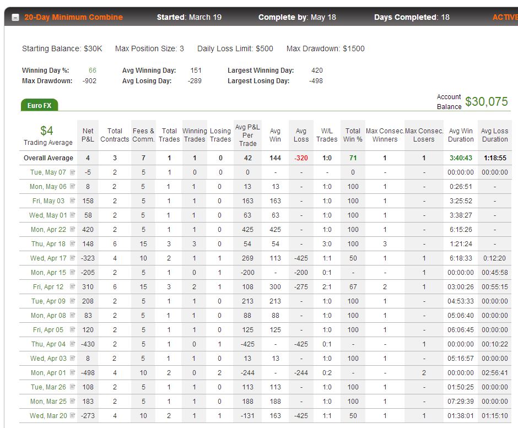Viewport: 518px width, 428px height.
Task: Open the Wed, Apr 03 trading day
Action: click(x=48, y=358)
